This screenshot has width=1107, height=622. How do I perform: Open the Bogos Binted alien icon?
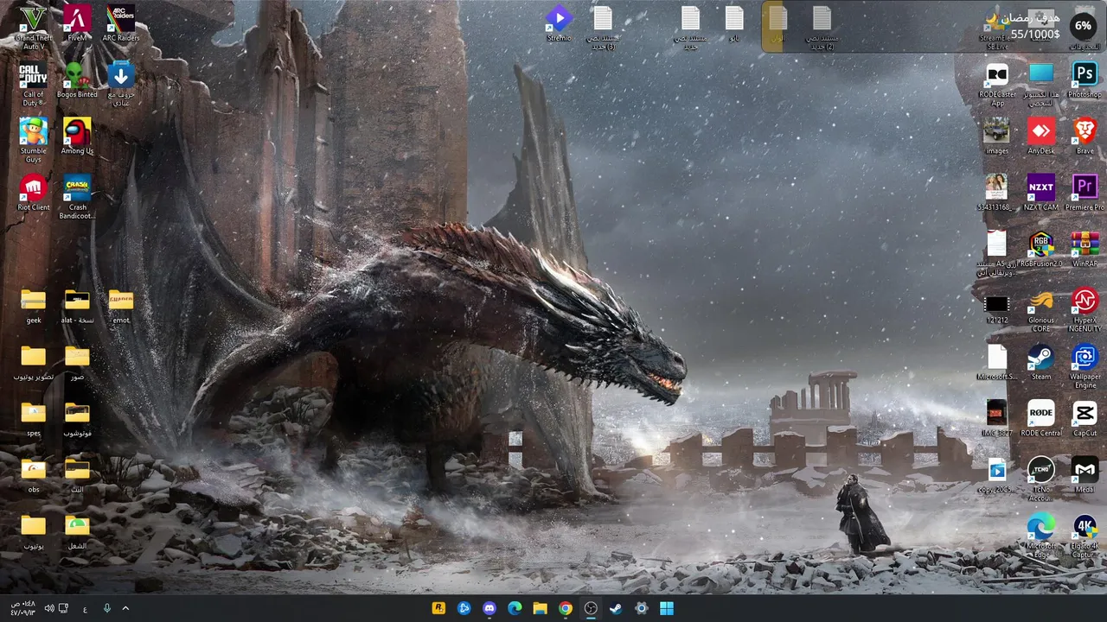point(77,79)
